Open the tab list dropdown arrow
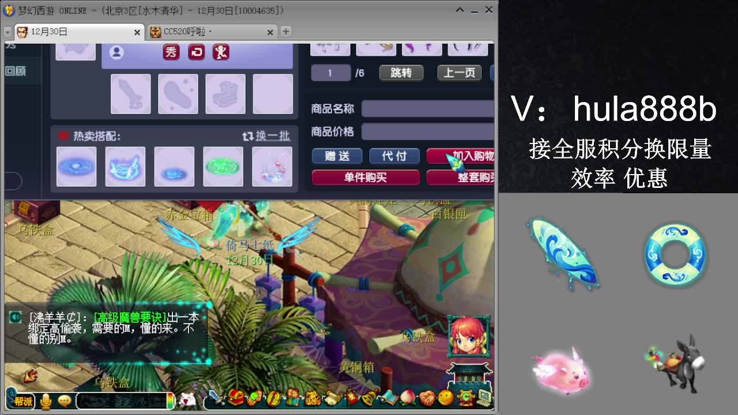Screen dimensions: 738x415 pyautogui.click(x=7, y=32)
